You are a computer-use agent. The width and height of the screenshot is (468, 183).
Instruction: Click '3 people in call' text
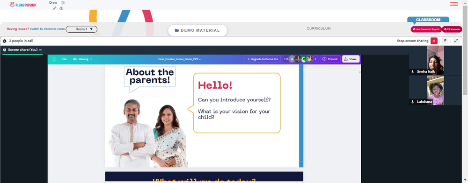click(x=21, y=41)
